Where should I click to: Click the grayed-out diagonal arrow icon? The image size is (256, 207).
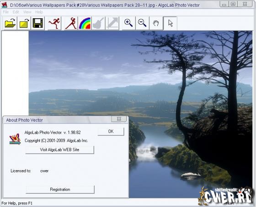[x=112, y=23]
